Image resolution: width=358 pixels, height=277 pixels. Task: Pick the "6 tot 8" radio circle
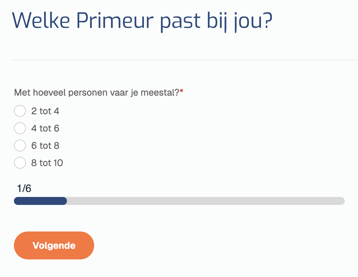[20, 146]
